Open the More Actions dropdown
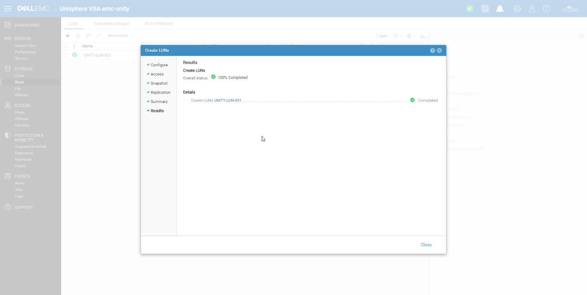The image size is (587, 295). click(119, 36)
